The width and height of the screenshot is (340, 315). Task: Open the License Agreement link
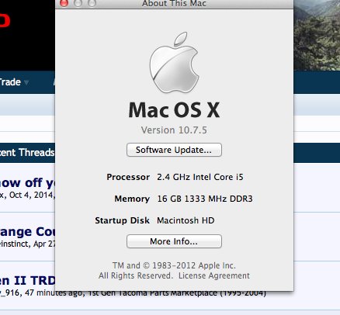click(214, 275)
